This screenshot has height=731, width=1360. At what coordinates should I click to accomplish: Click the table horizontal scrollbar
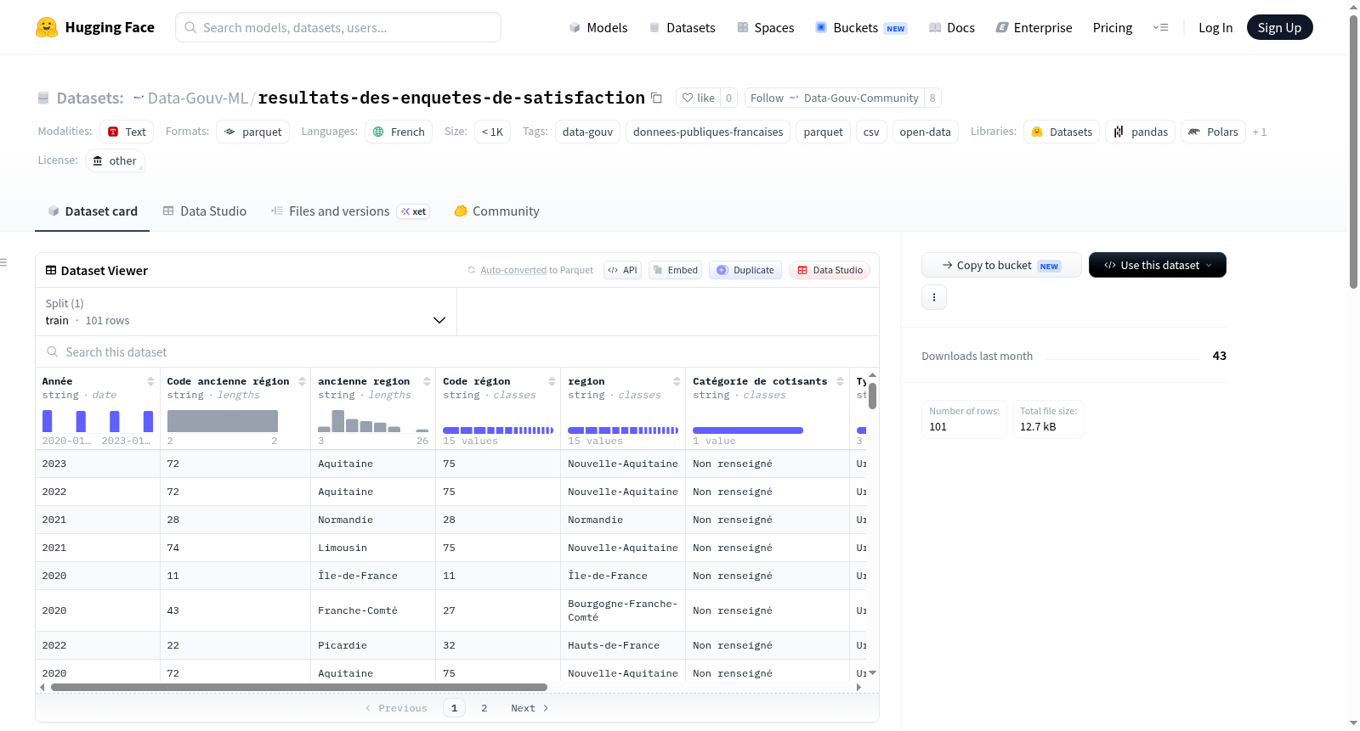coord(299,687)
